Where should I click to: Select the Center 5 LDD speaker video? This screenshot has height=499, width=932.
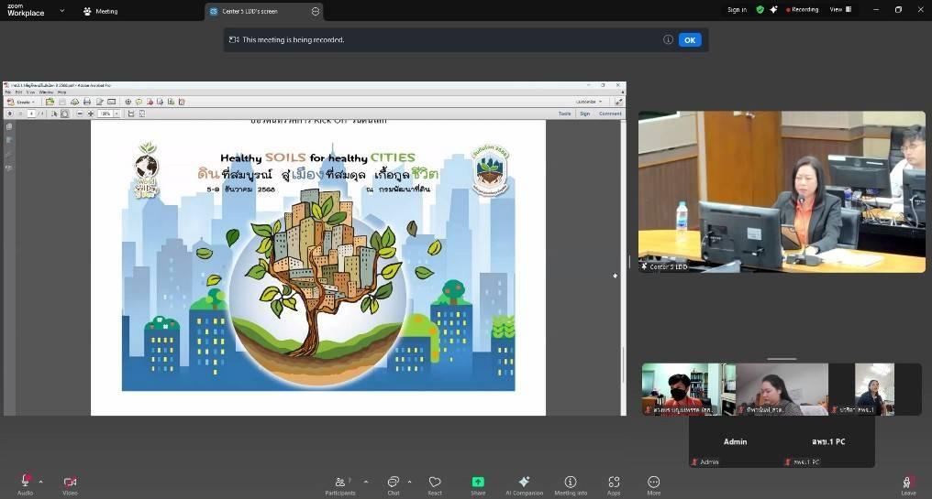(782, 191)
